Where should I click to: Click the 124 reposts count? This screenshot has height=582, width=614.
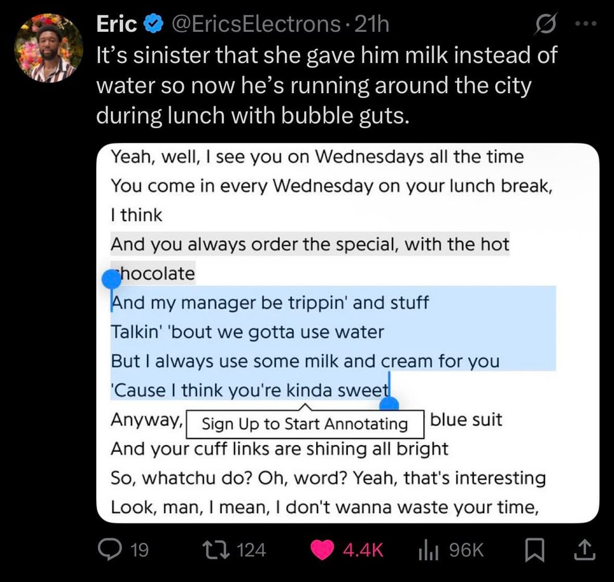251,550
